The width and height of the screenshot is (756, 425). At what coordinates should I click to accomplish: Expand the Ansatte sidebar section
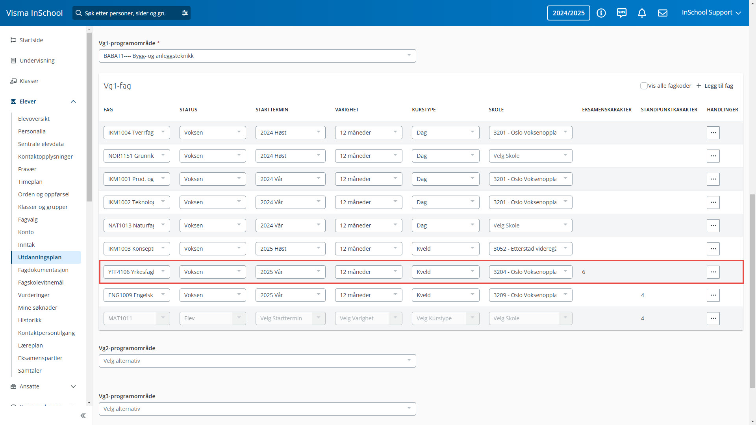[73, 386]
